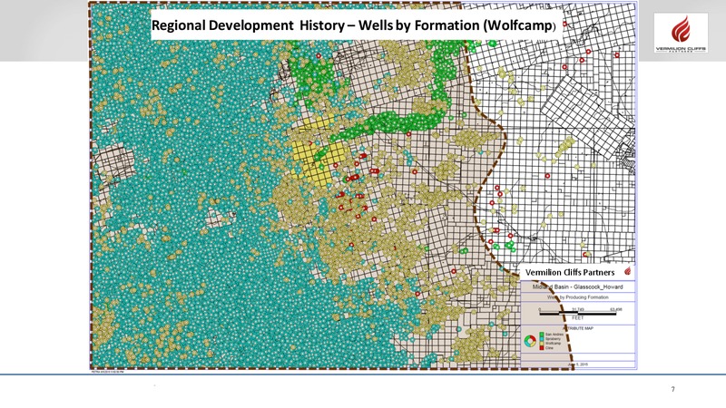Click the slide page number 7
The width and height of the screenshot is (726, 408).
coord(672,389)
